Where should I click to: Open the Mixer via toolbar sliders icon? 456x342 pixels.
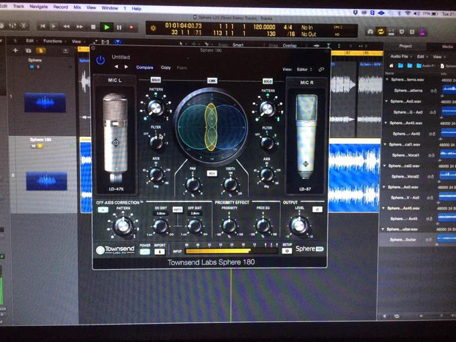tap(12, 25)
